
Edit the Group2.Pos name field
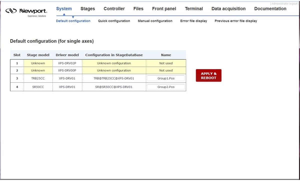coord(166,87)
